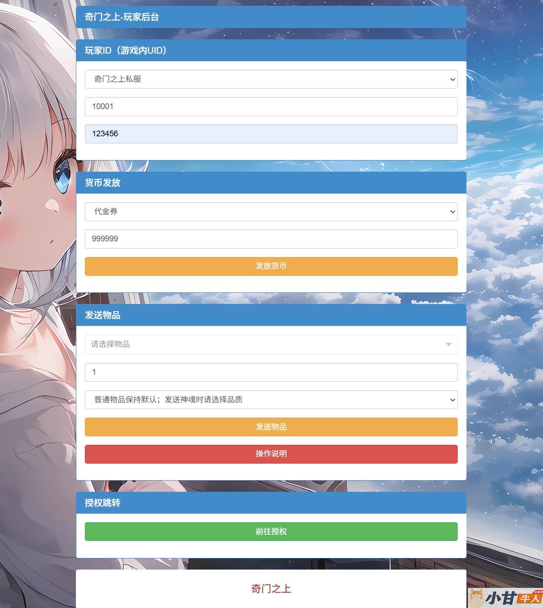Open the 请选择物品 item selector
The width and height of the screenshot is (543, 608).
(x=271, y=344)
